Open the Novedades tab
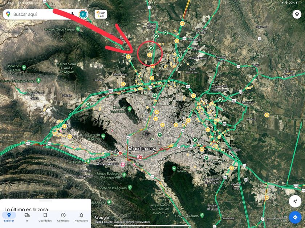 pyautogui.click(x=81, y=218)
